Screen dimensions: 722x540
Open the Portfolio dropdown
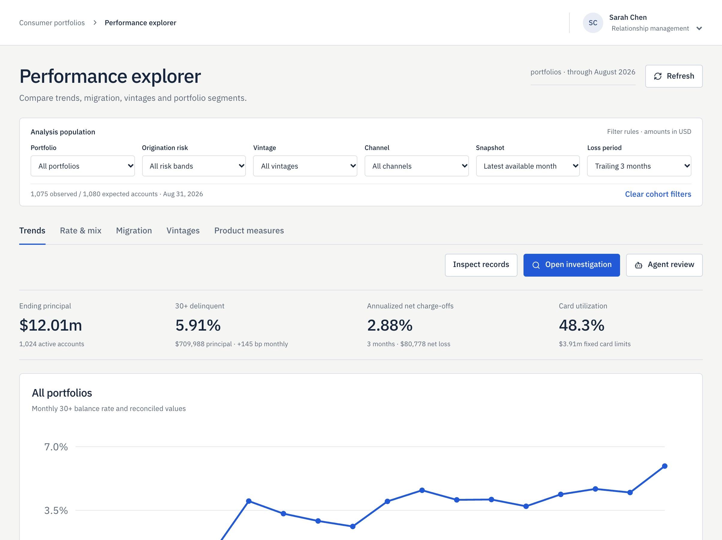[x=82, y=166]
